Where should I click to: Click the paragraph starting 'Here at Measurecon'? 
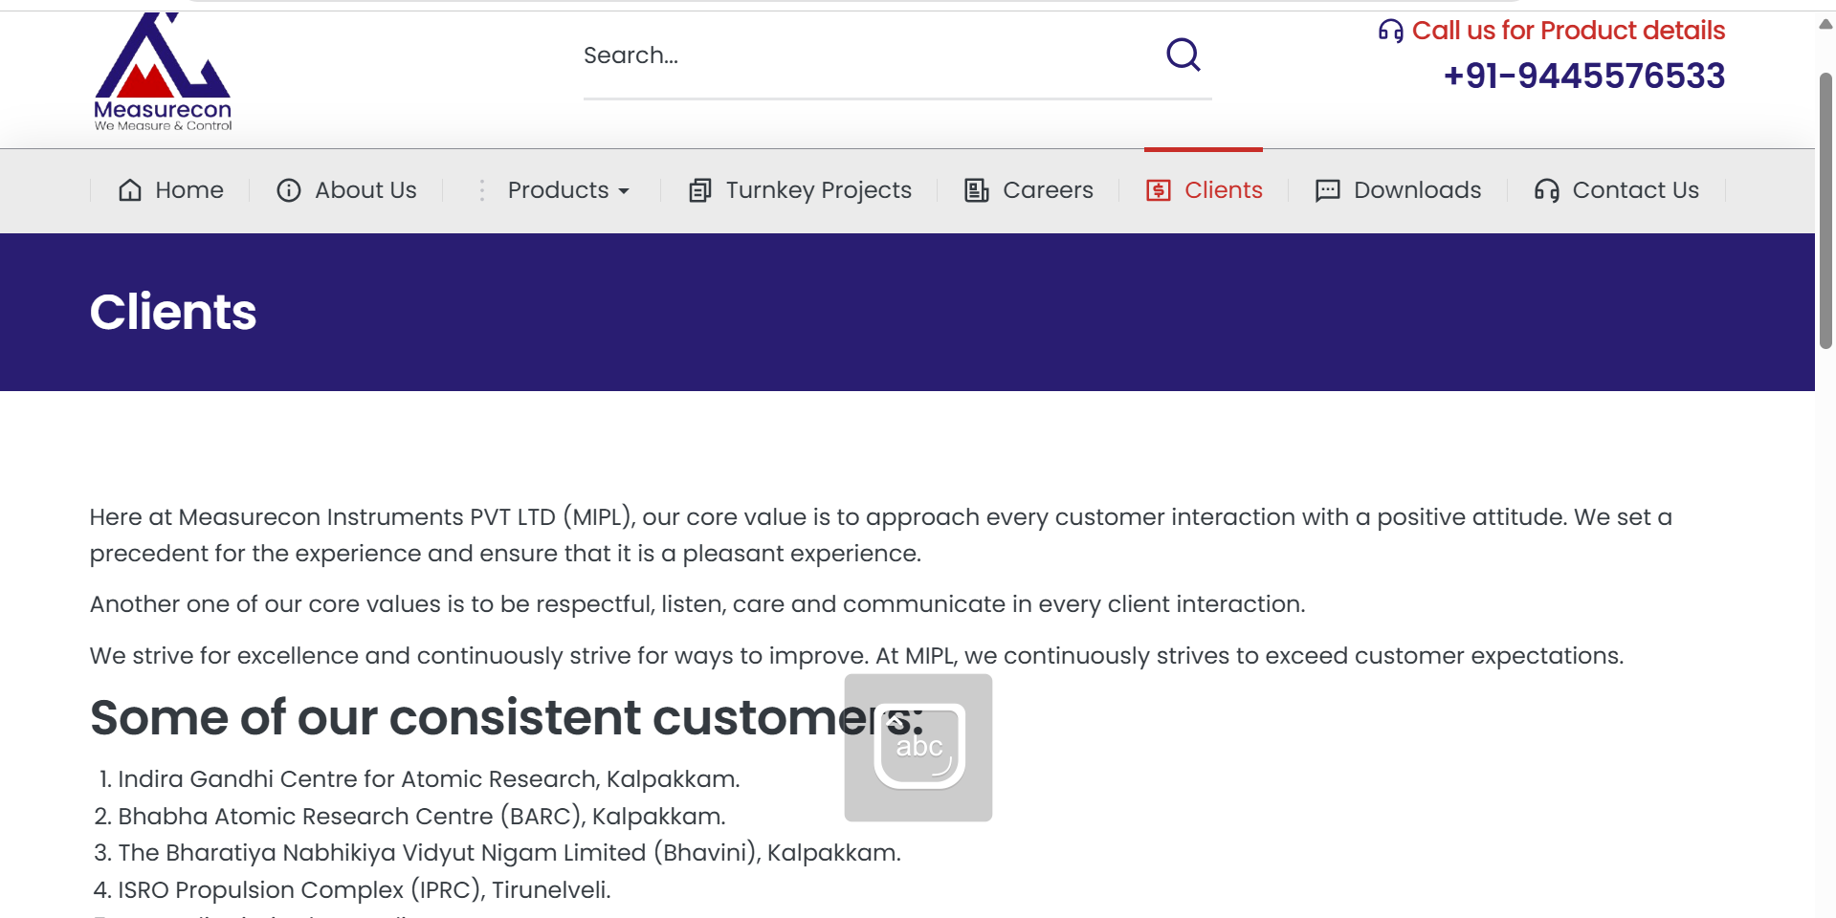(881, 535)
